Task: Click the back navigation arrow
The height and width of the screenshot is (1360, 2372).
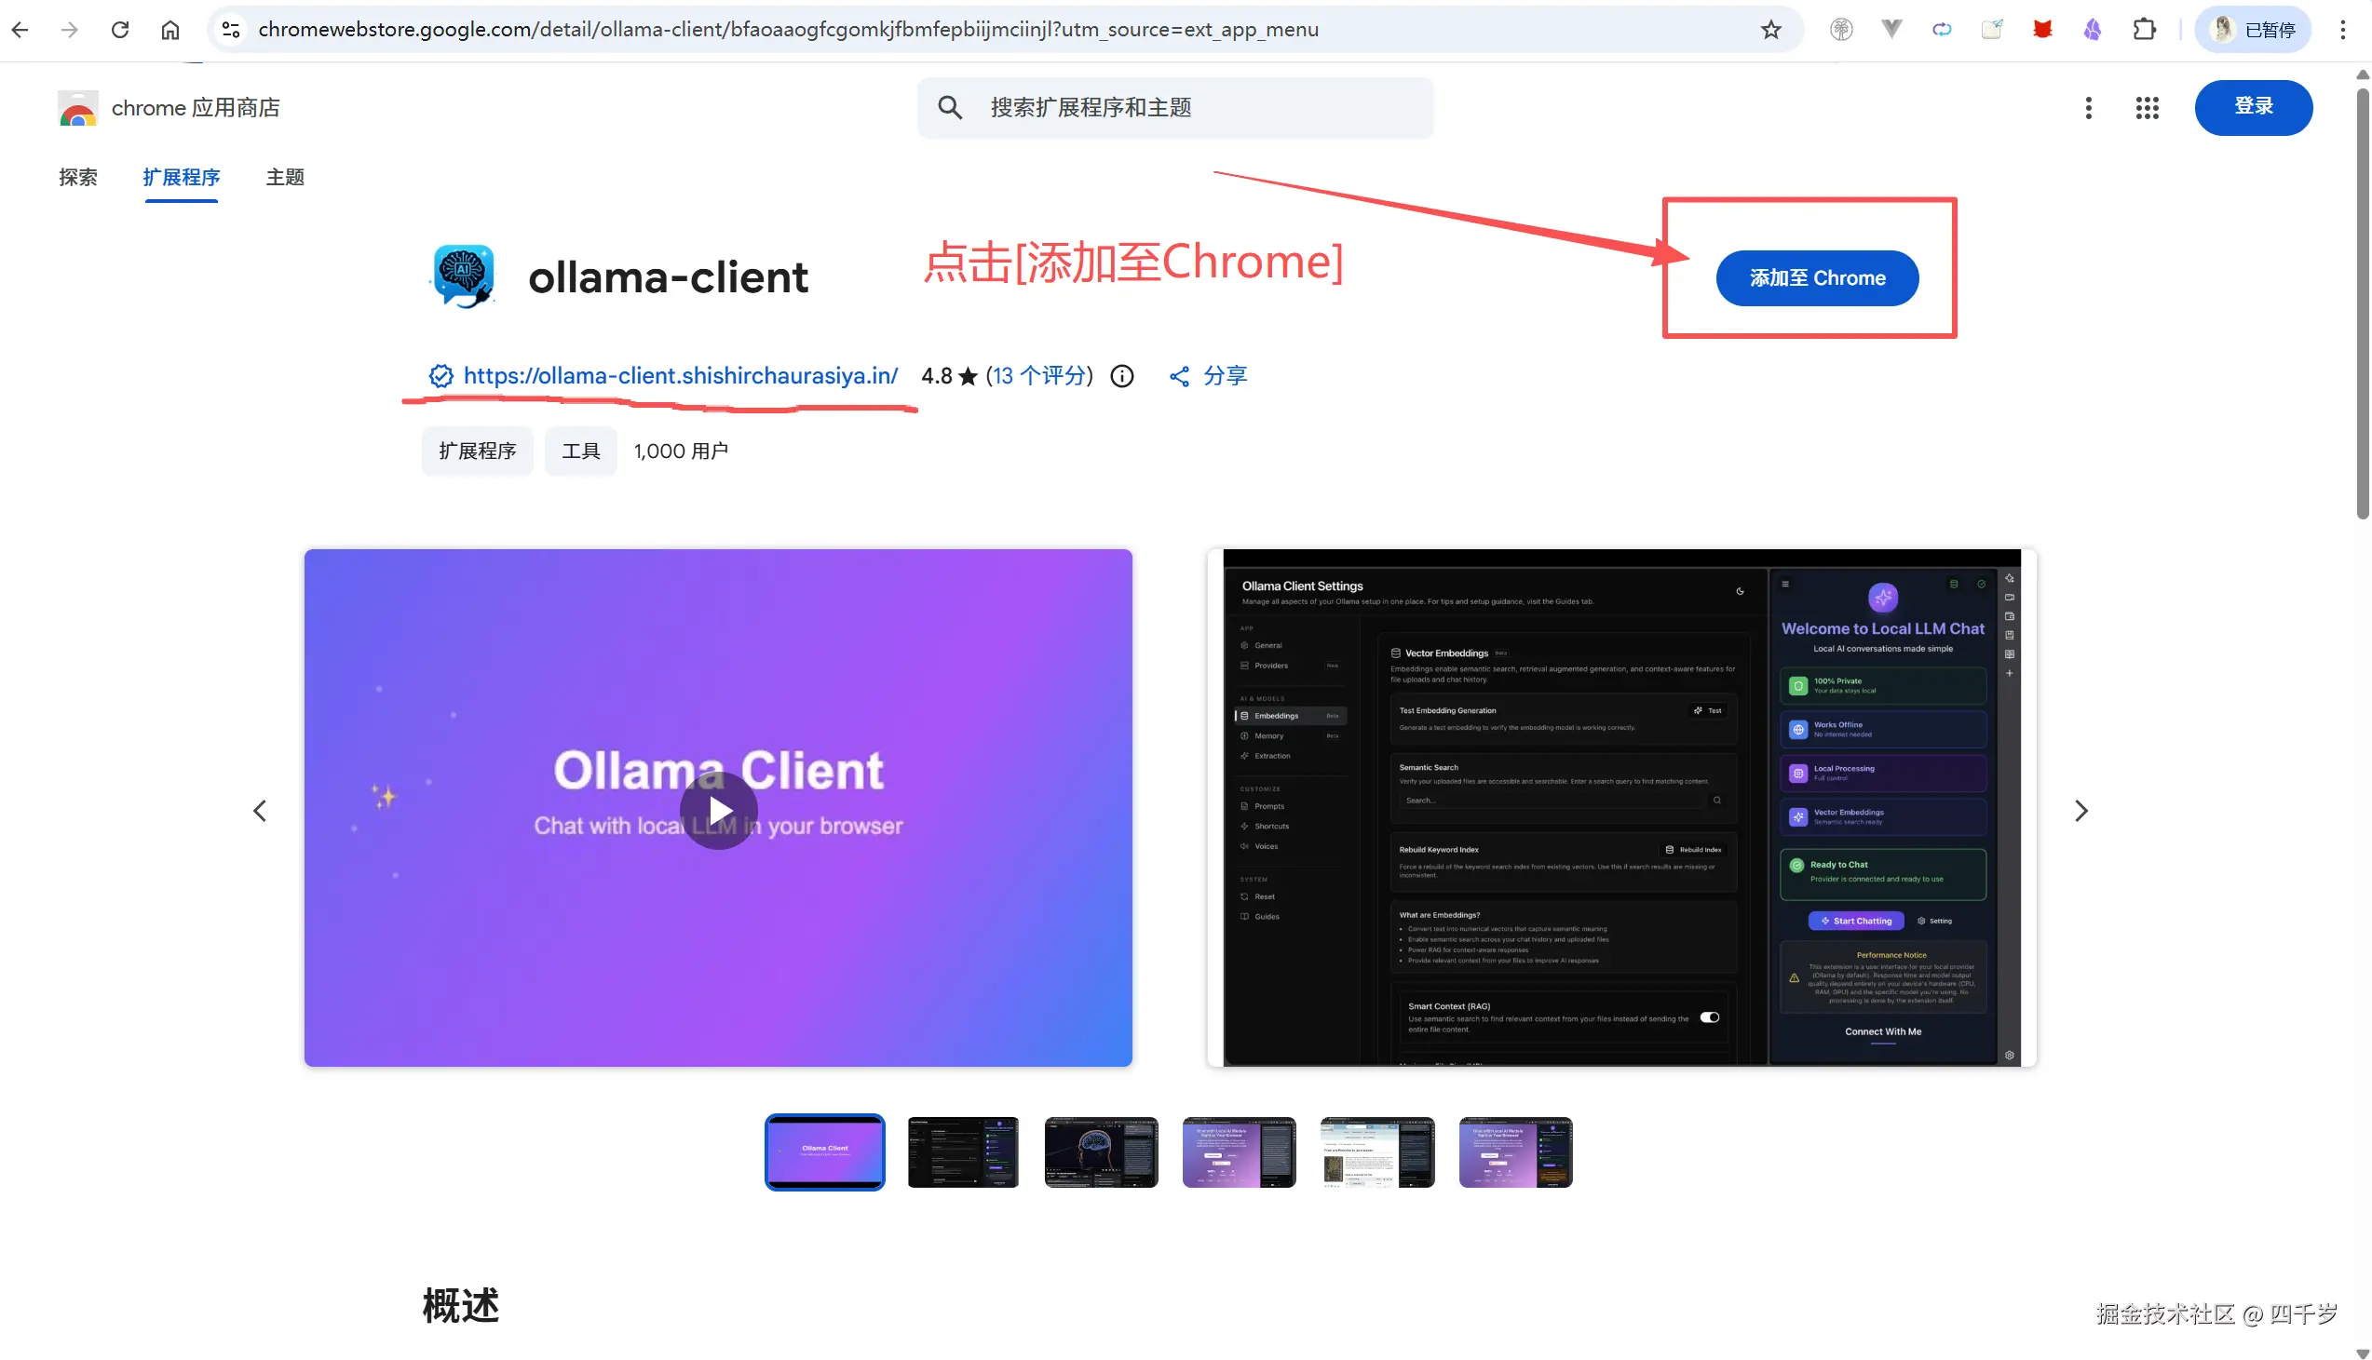Action: point(20,29)
